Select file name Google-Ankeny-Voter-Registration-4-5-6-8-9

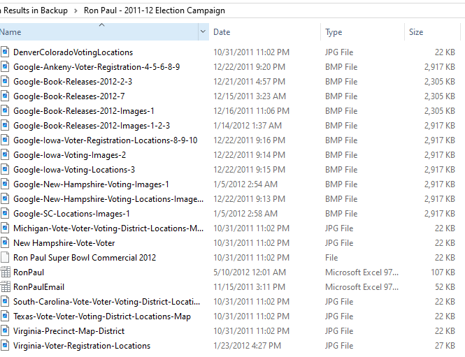tap(96, 67)
